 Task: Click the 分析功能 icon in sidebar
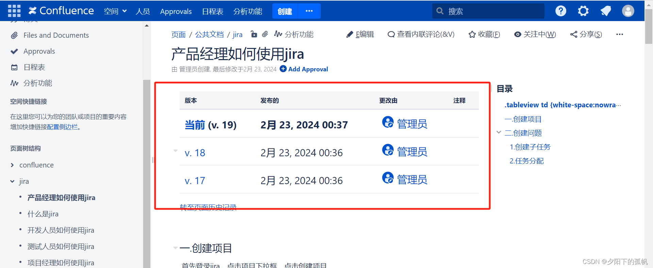coord(14,83)
